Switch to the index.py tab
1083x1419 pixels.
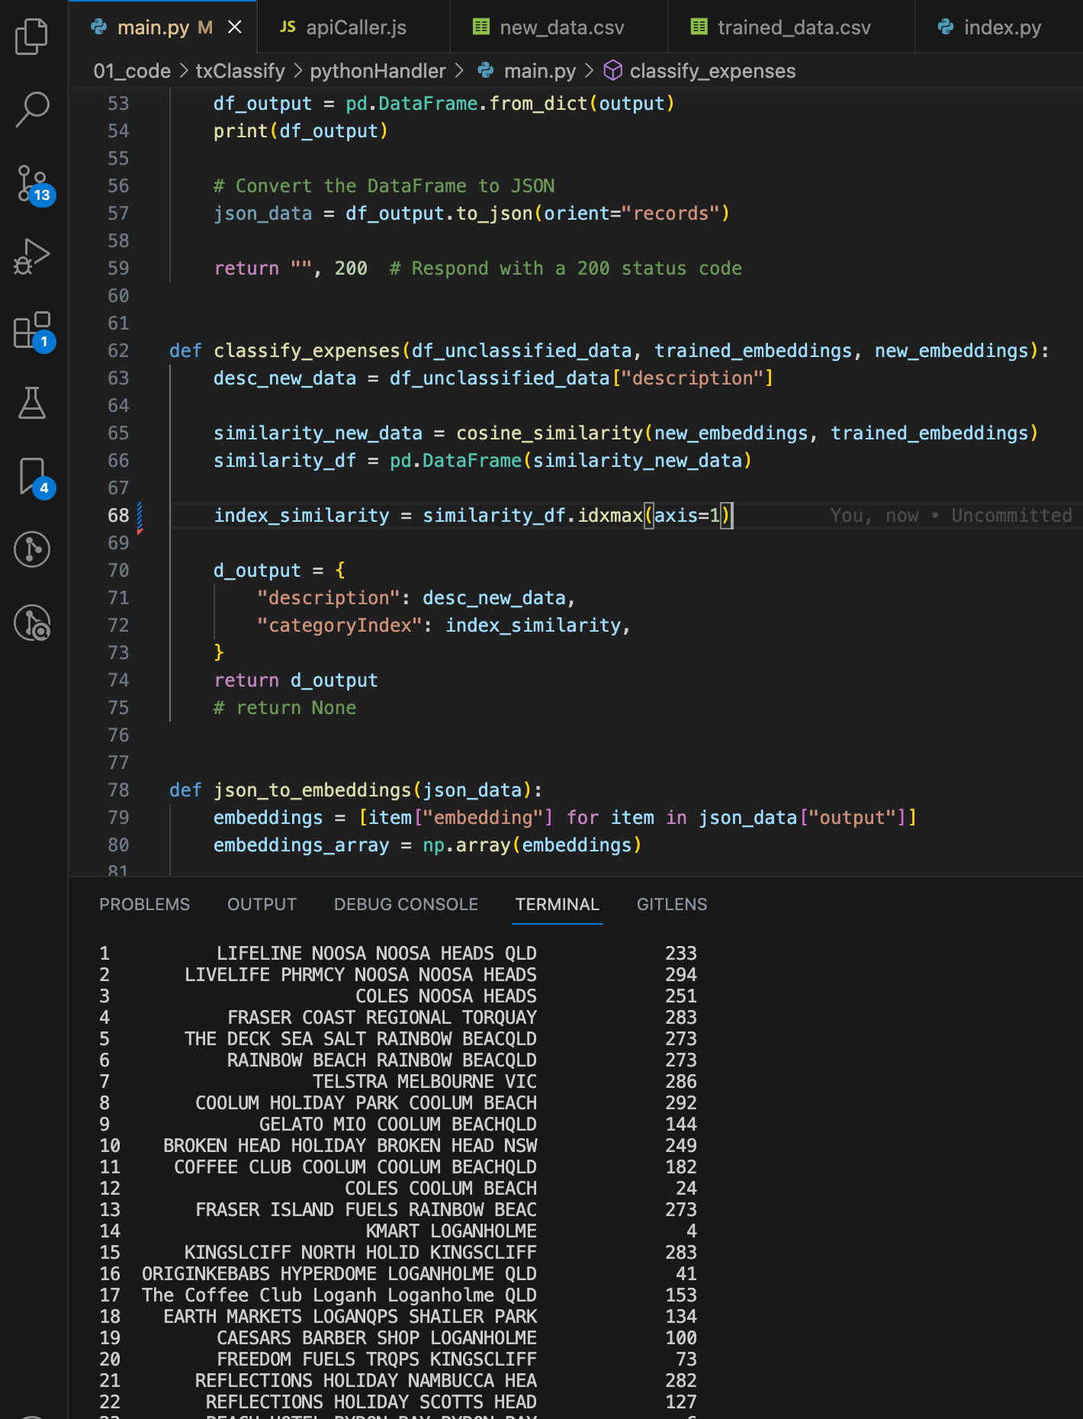coord(999,27)
